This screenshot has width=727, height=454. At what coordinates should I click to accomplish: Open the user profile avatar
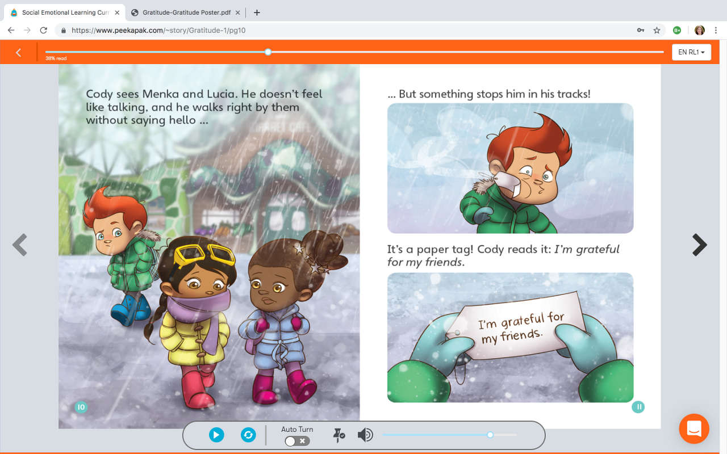point(699,30)
